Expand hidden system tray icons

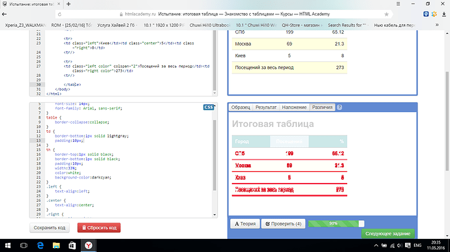376,245
